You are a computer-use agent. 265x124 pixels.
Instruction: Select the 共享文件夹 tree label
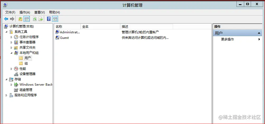(x=27, y=48)
